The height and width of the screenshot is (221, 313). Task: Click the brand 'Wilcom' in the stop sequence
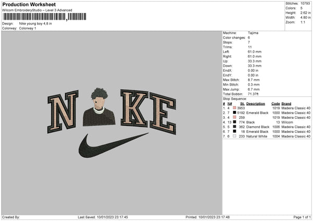click(x=287, y=122)
